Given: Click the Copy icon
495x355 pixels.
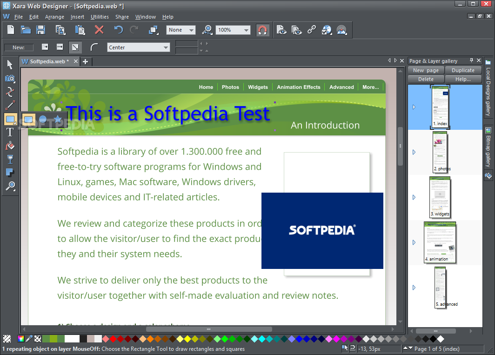Looking at the screenshot, I should pos(60,30).
